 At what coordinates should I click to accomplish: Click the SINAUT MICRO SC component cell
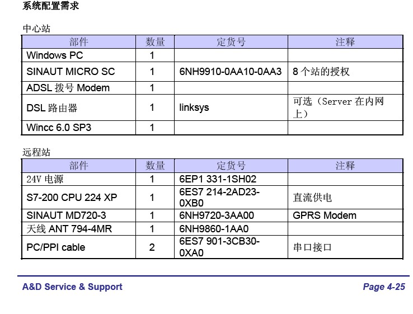[71, 72]
